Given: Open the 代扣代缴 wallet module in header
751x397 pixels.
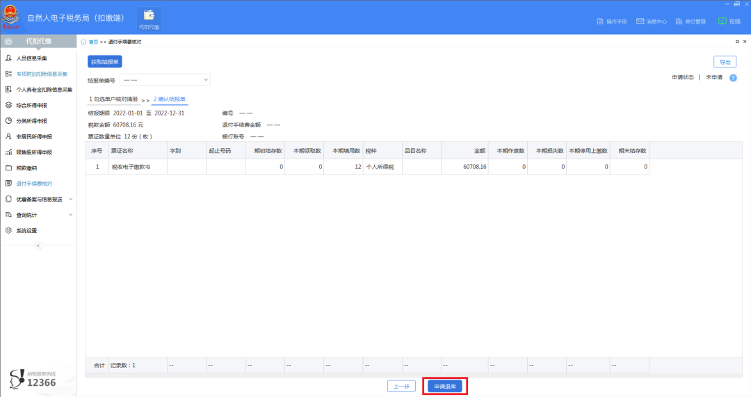Looking at the screenshot, I should [x=149, y=19].
